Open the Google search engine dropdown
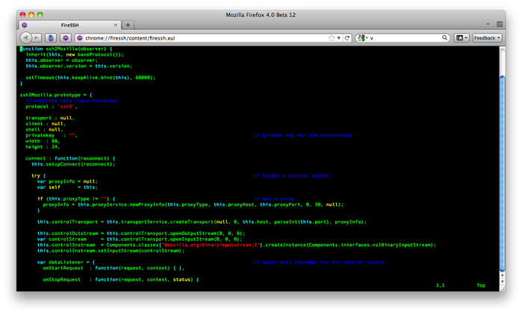Image resolution: width=522 pixels, height=314 pixels. point(362,38)
